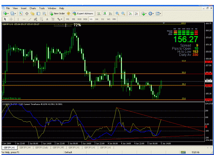Switch to M30 timeframe

pyautogui.click(x=85, y=19)
